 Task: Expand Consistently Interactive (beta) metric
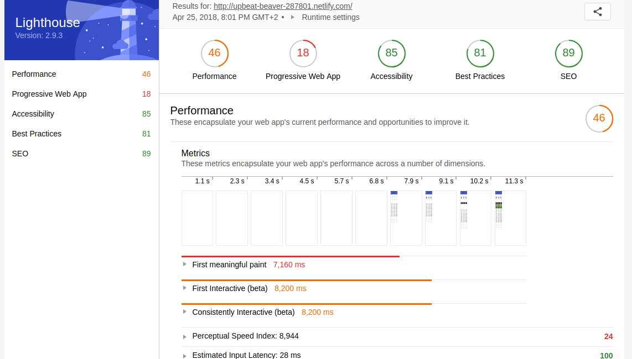point(185,312)
